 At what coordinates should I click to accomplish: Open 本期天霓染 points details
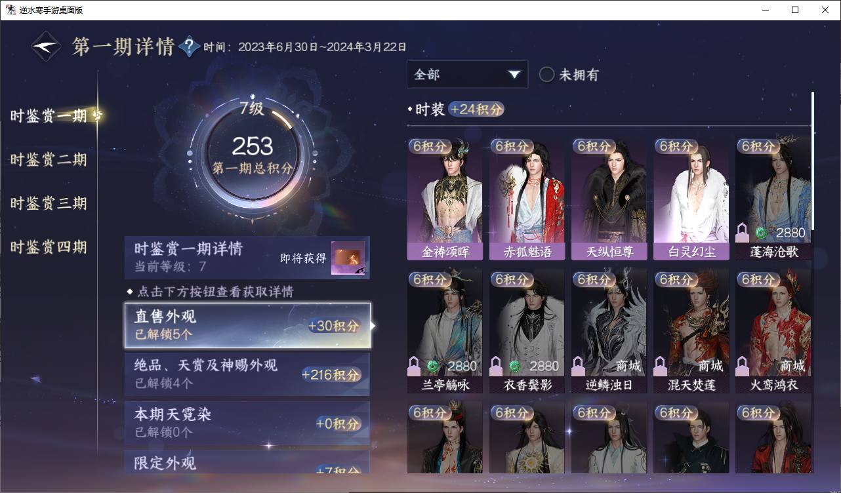[247, 424]
